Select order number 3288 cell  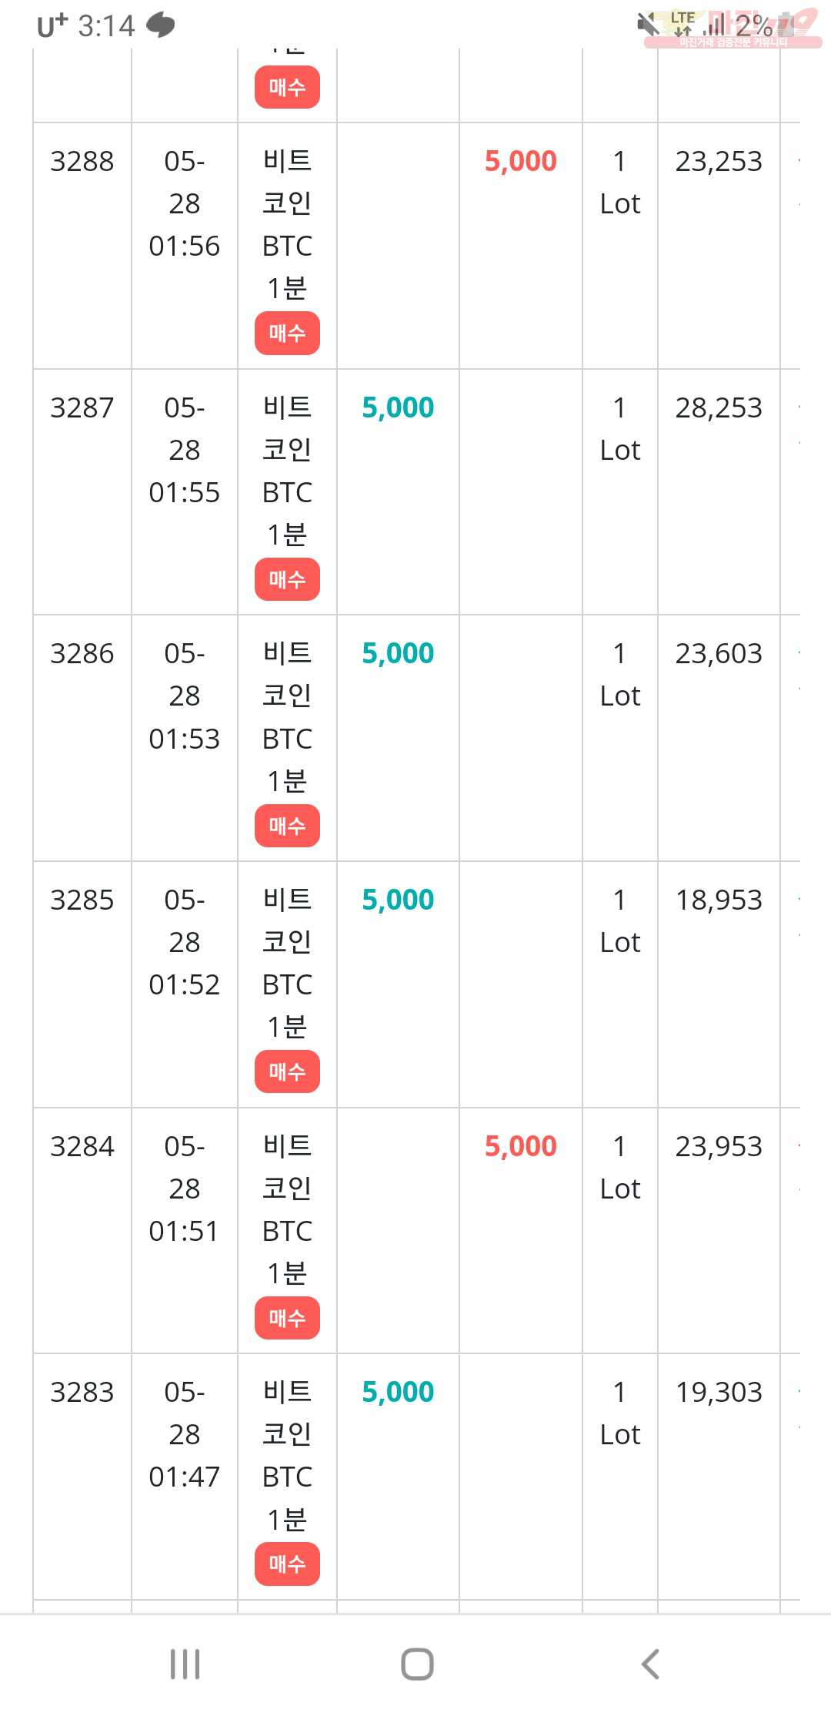(82, 246)
